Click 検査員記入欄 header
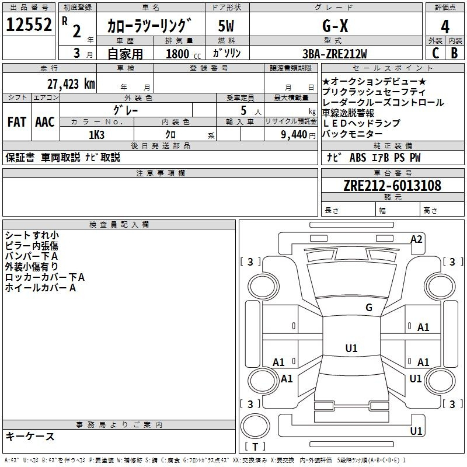The height and width of the screenshot is (467, 467). coord(119,225)
